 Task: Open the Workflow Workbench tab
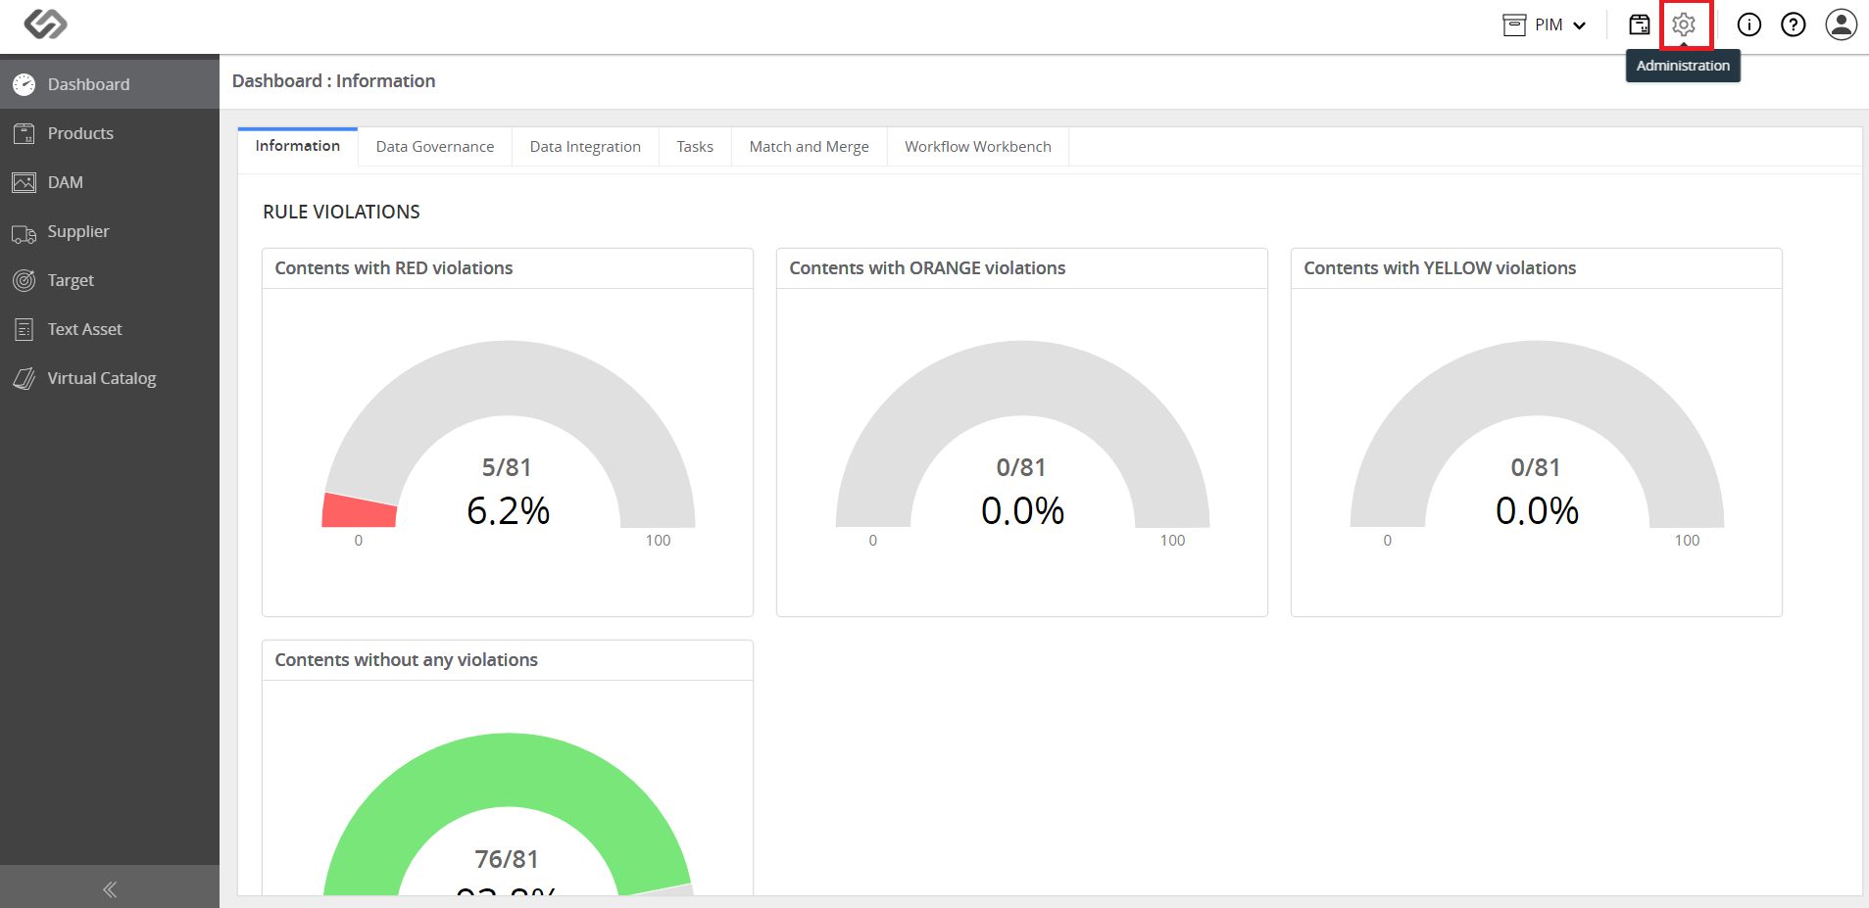click(x=978, y=147)
